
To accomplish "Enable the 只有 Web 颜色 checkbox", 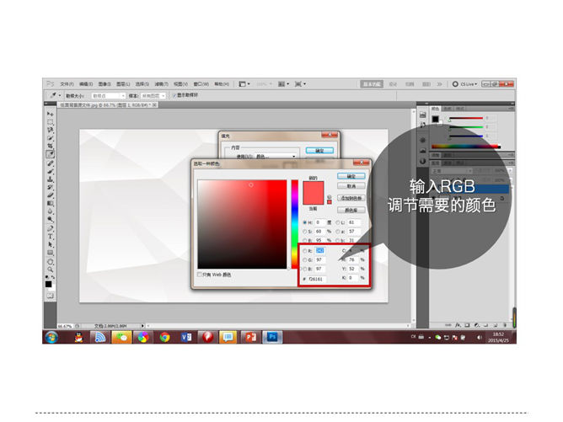I will [199, 274].
